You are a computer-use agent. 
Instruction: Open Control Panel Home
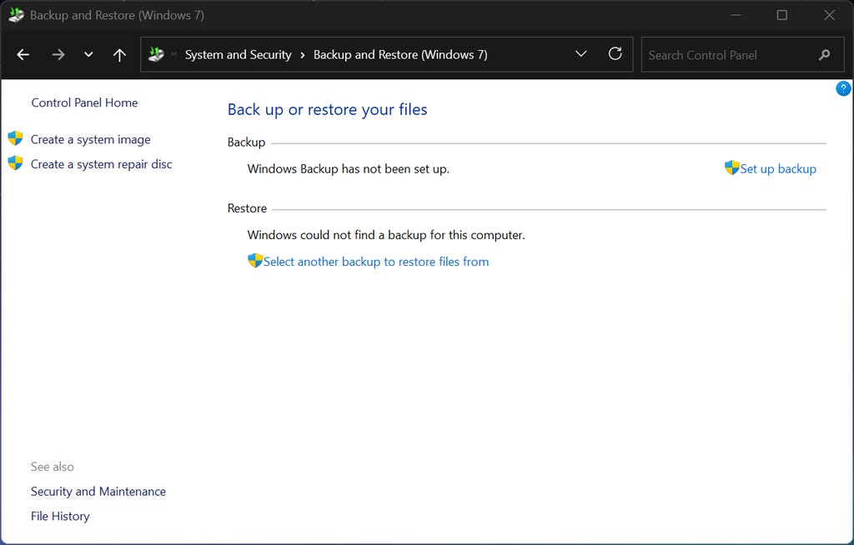tap(84, 102)
